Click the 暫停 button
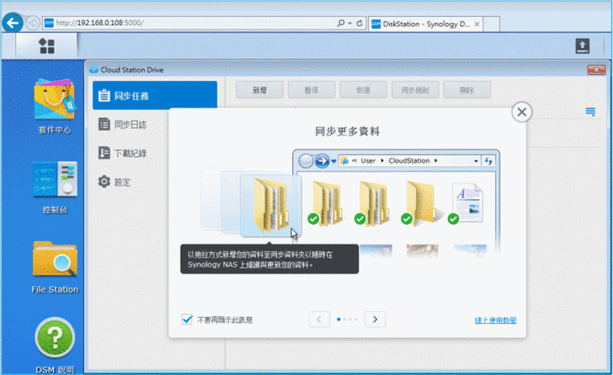 click(x=312, y=90)
